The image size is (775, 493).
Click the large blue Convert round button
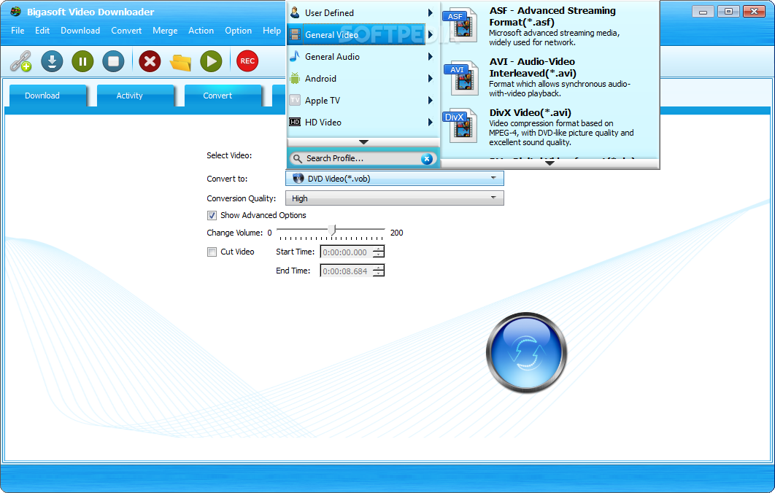[526, 353]
